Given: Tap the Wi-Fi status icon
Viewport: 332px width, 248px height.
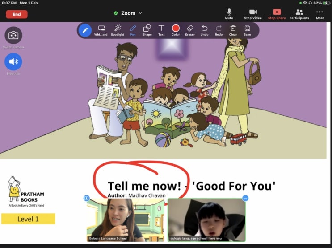Looking at the screenshot, I should click(305, 3).
